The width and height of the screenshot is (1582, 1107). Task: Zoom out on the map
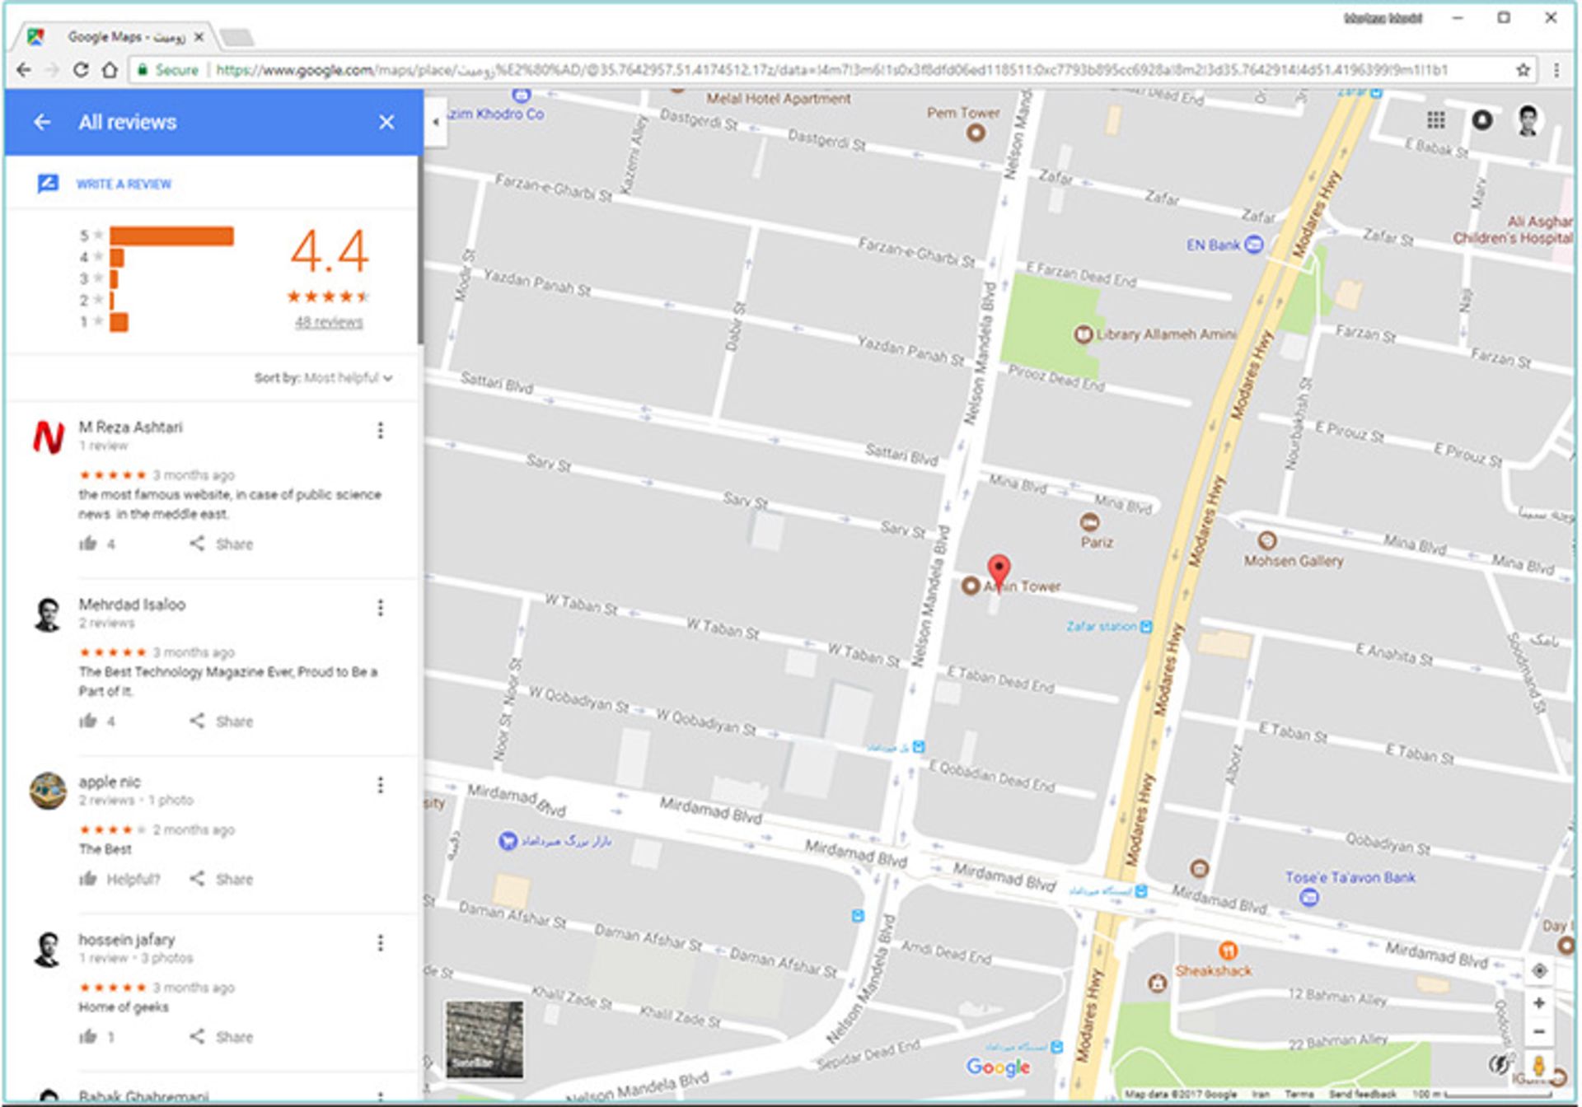pyautogui.click(x=1538, y=1031)
